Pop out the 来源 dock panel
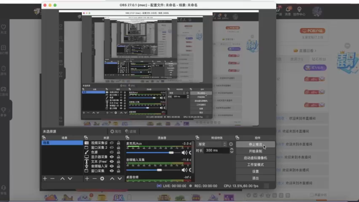 click(x=86, y=138)
